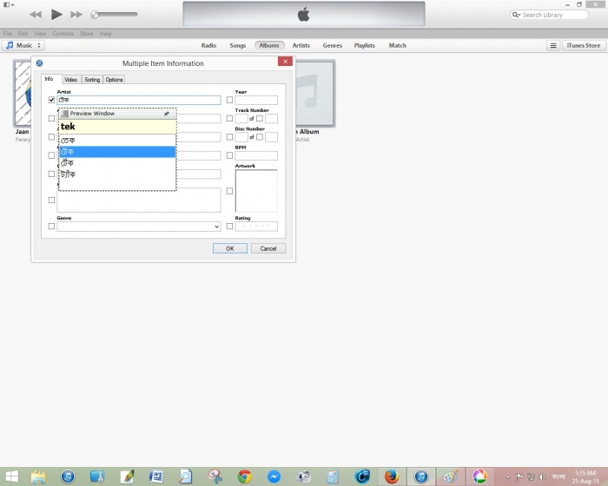Open File Explorer from the taskbar
Viewport: 608px width, 486px height.
pyautogui.click(x=38, y=476)
